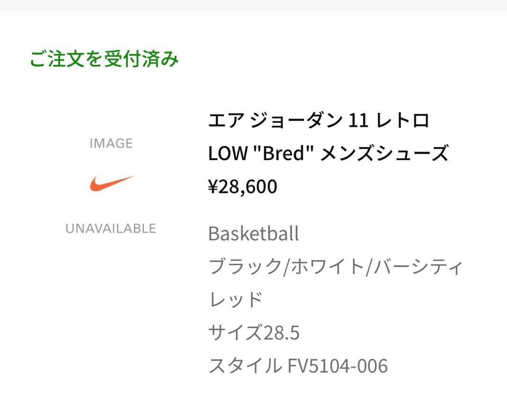Viewport: 507px width, 393px height.
Task: Click the サイズ label
Action: [x=235, y=333]
